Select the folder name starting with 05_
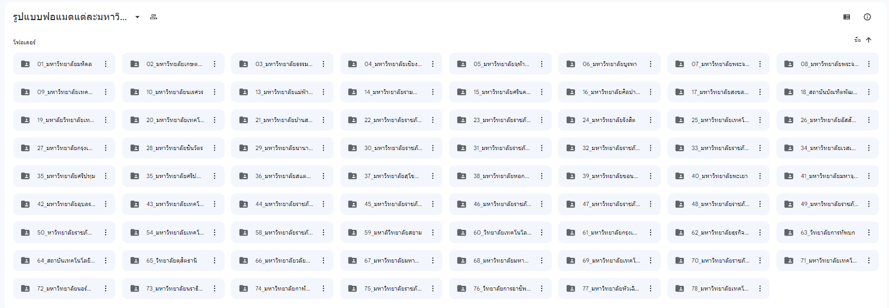Screen dimensions: 889x308 click(x=502, y=64)
